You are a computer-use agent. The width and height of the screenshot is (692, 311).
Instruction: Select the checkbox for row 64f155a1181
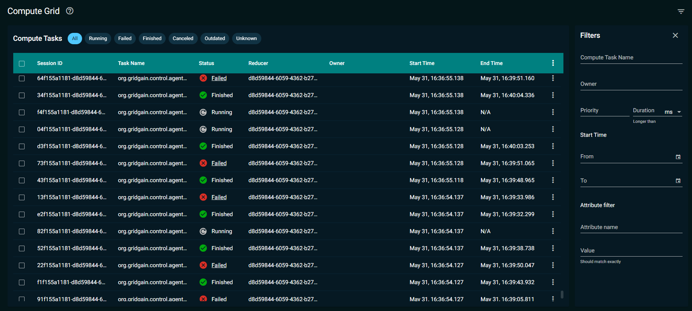[x=22, y=79]
